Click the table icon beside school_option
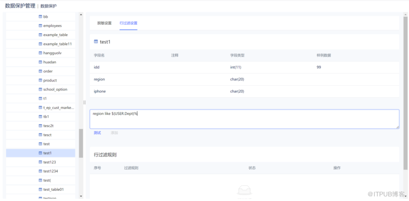The height and width of the screenshot is (201, 409). [x=40, y=89]
